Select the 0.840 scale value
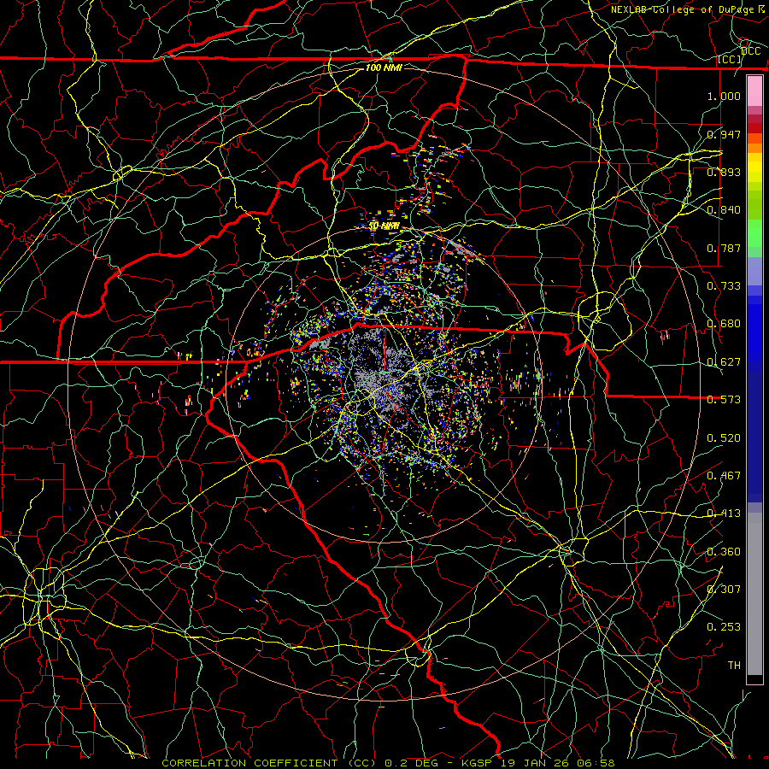 724,210
